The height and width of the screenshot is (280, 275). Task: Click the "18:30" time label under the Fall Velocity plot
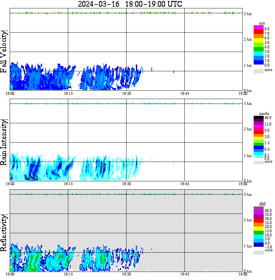click(x=126, y=94)
